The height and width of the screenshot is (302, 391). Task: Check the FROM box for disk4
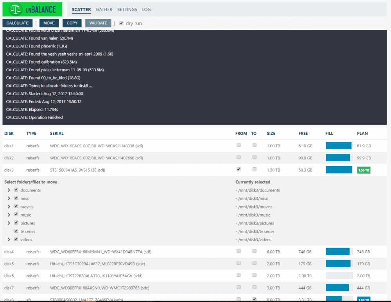click(x=239, y=251)
